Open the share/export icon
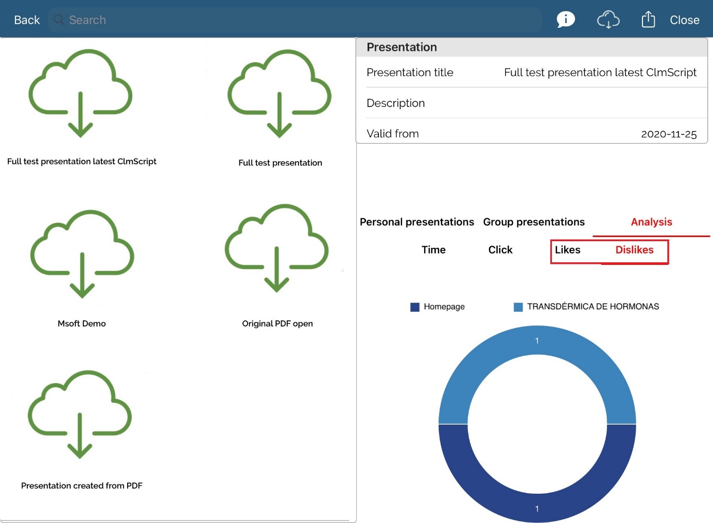 (x=648, y=20)
